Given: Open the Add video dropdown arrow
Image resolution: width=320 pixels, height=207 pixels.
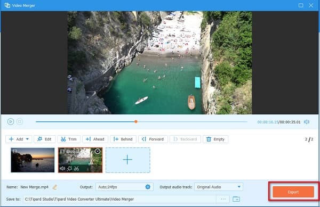Looking at the screenshot, I should pyautogui.click(x=27, y=139).
